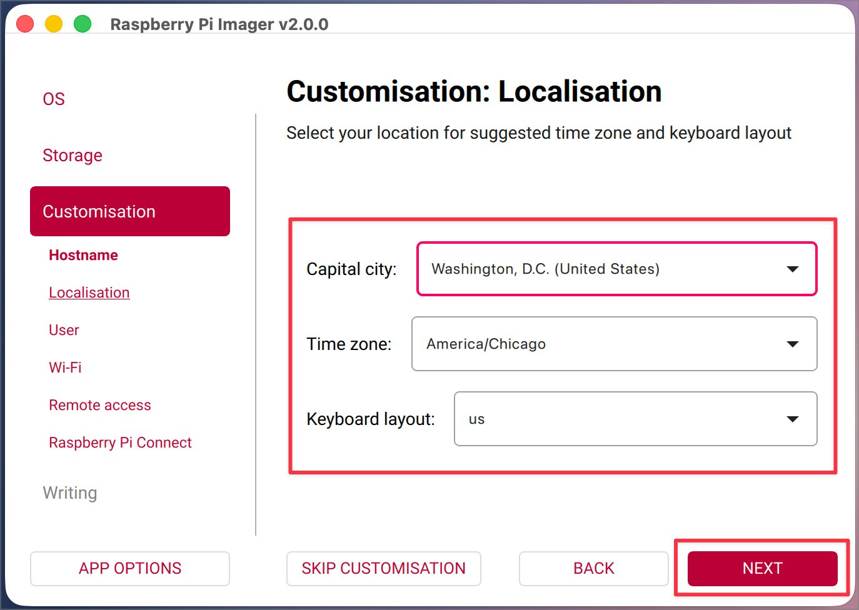Go to the OS step in sidebar
859x610 pixels.
click(54, 99)
